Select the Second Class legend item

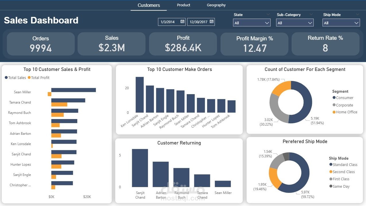click(x=342, y=172)
